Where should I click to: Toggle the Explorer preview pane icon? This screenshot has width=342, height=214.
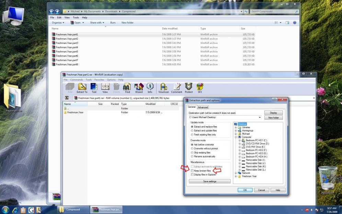(x=287, y=23)
